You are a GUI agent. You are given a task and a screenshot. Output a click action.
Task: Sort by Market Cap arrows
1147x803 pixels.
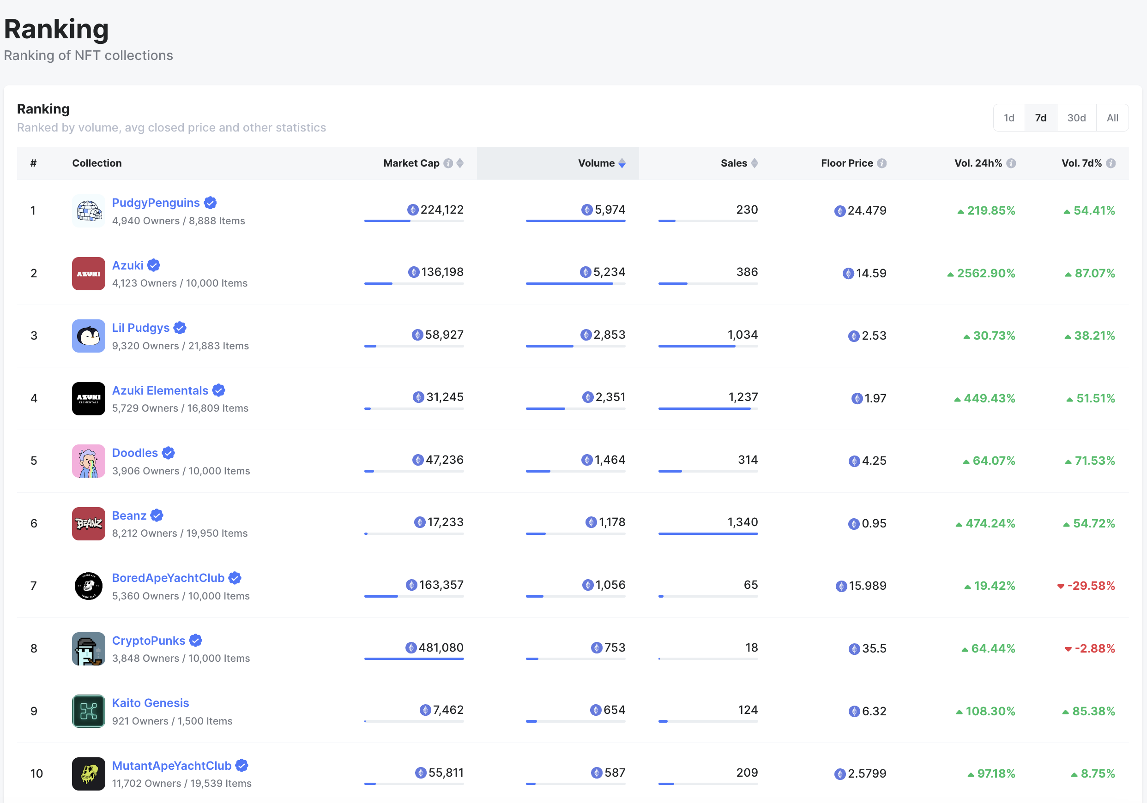pos(460,163)
